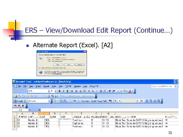This screenshot has height=137, width=183.
Task: Open the Favorites dropdown in toolbar
Action: pyautogui.click(x=85, y=101)
